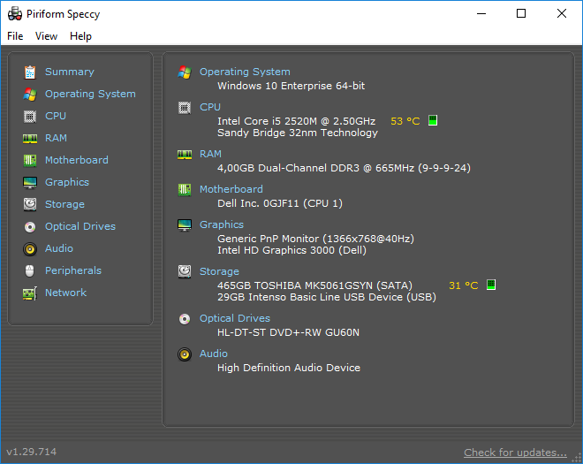Select Graphics in the sidebar
The height and width of the screenshot is (464, 583).
point(67,182)
